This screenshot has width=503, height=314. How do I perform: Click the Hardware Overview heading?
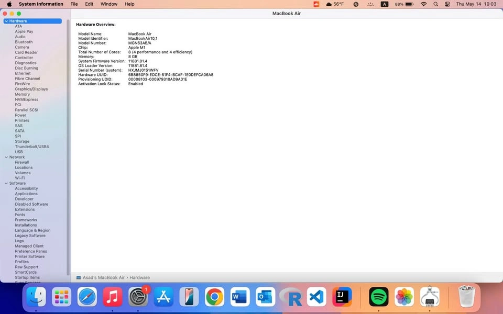pos(95,25)
